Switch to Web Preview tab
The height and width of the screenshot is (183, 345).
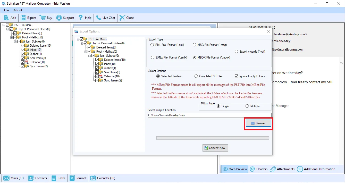click(235, 169)
